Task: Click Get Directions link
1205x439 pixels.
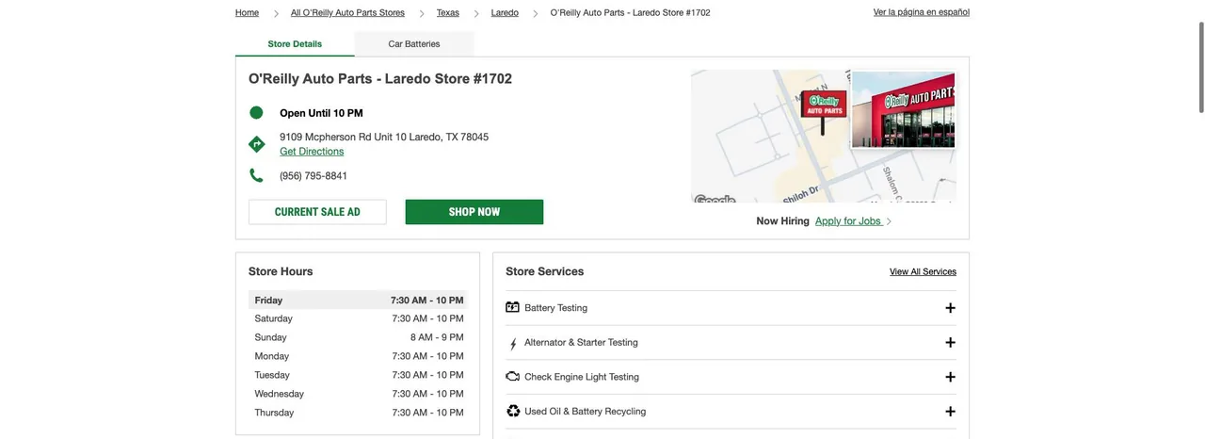Action: tap(312, 152)
